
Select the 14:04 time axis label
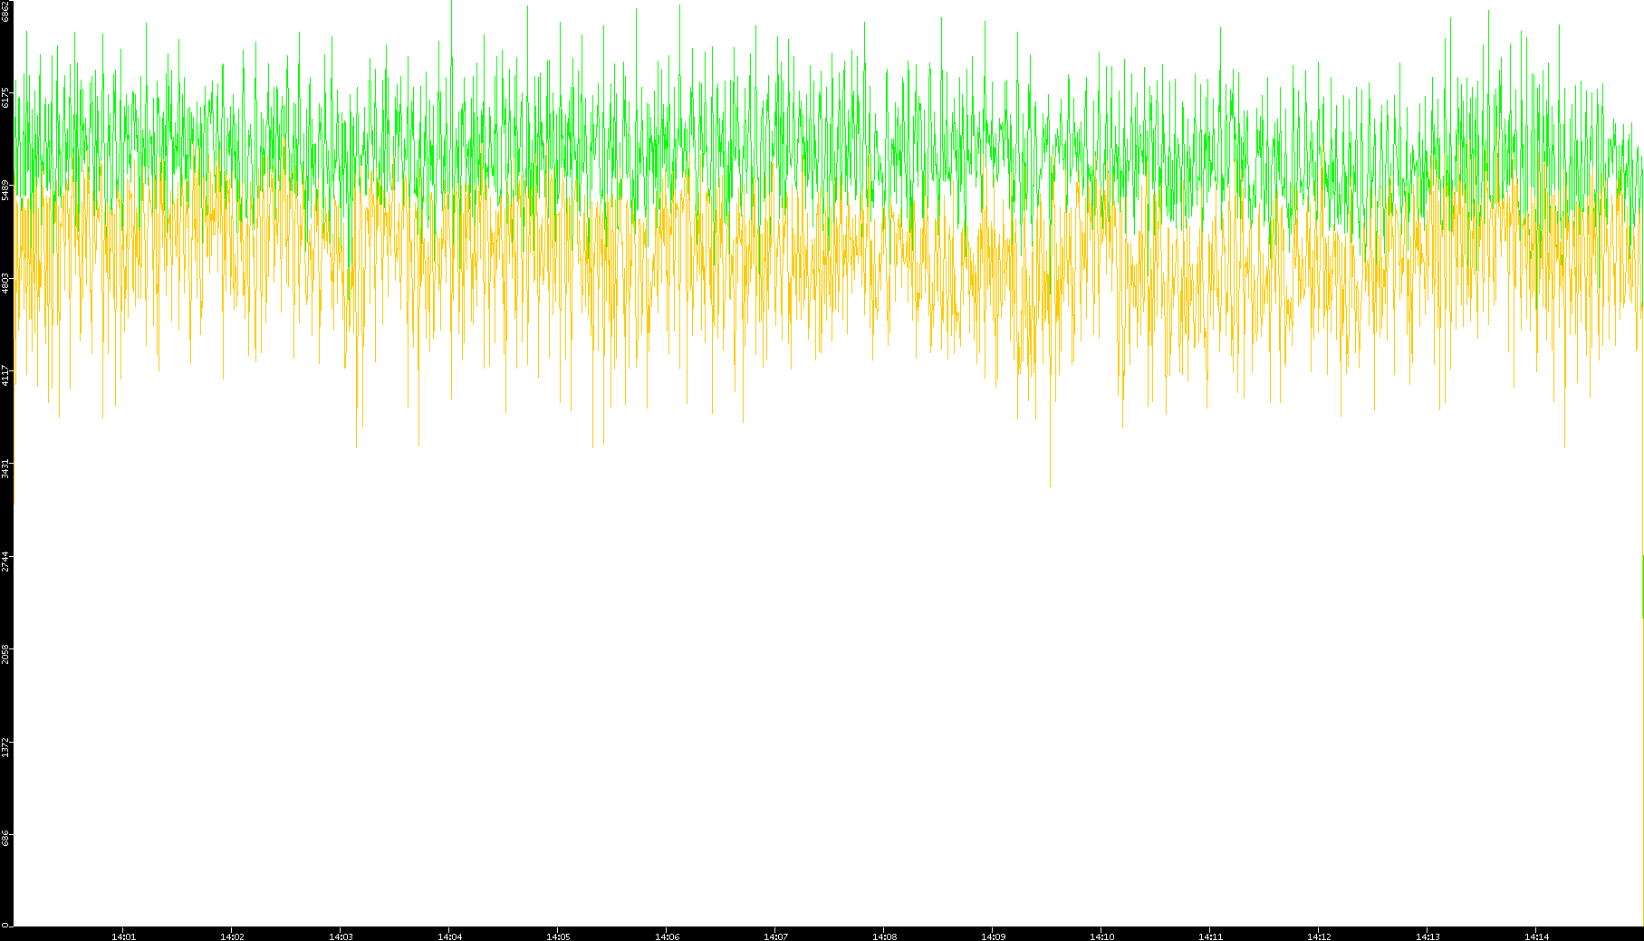click(449, 936)
